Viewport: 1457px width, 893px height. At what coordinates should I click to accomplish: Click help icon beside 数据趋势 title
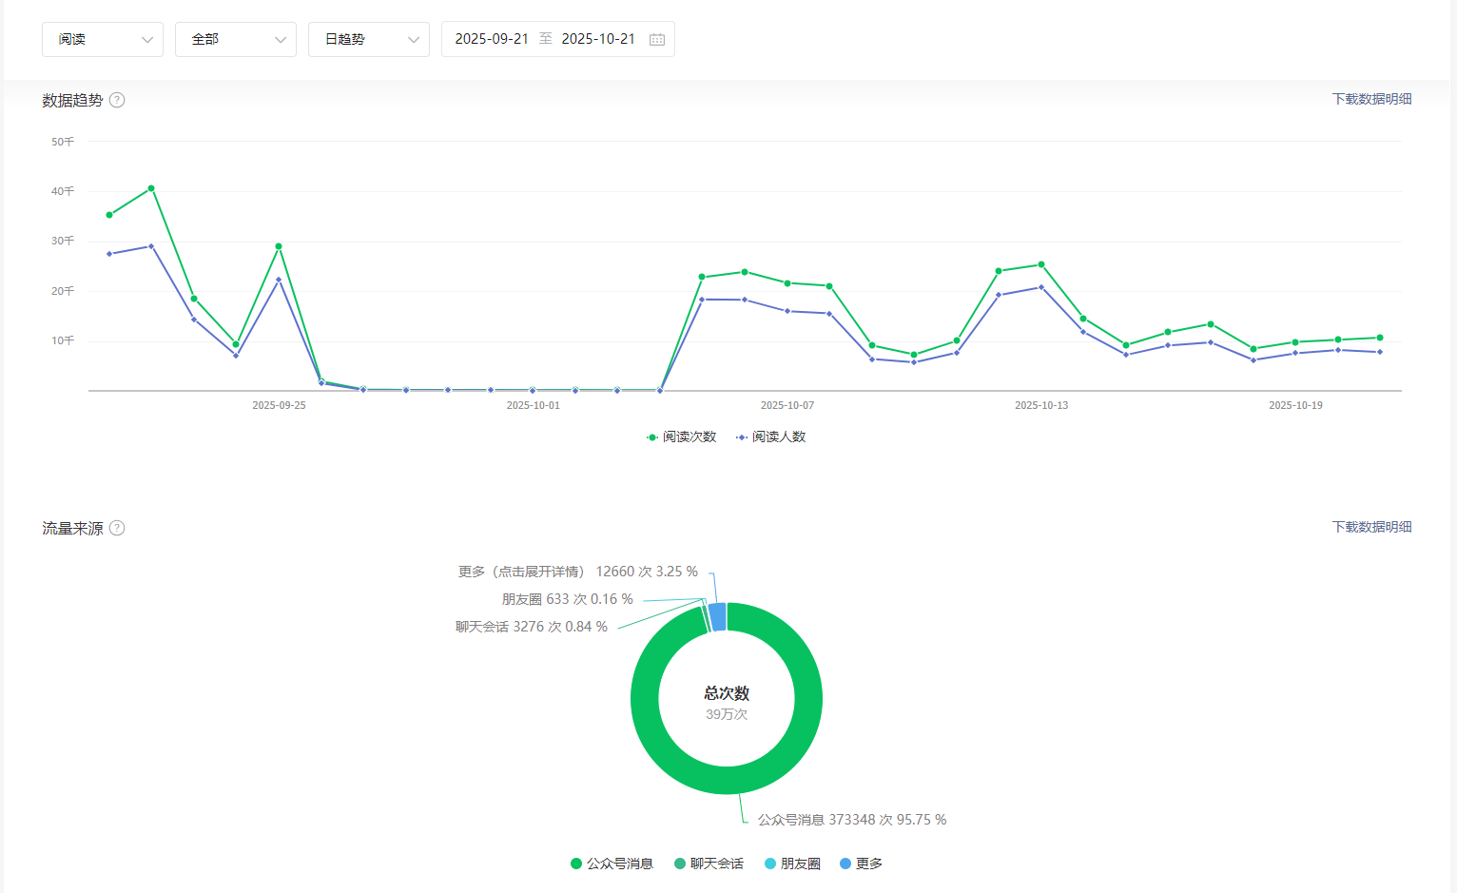pyautogui.click(x=117, y=100)
